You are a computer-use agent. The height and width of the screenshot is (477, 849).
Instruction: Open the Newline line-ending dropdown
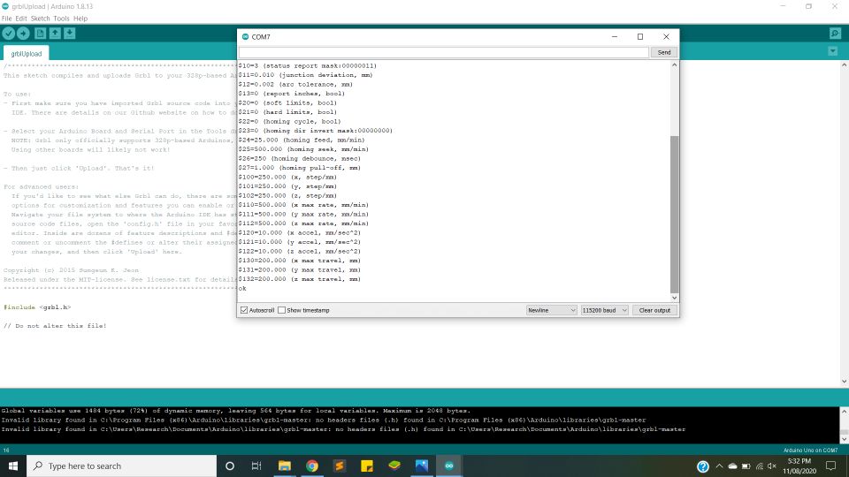pos(551,310)
